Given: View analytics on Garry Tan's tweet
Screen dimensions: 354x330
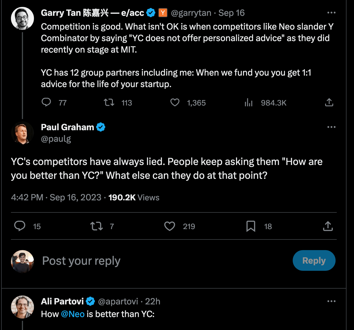Looking at the screenshot, I should 248,103.
